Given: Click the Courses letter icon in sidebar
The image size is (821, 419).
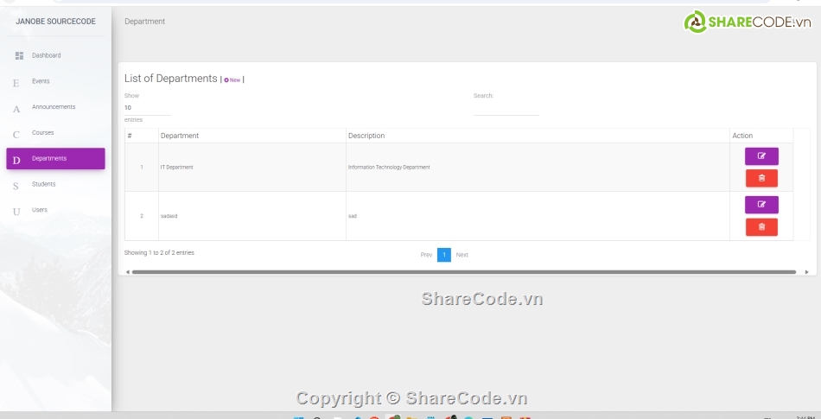Looking at the screenshot, I should (16, 134).
